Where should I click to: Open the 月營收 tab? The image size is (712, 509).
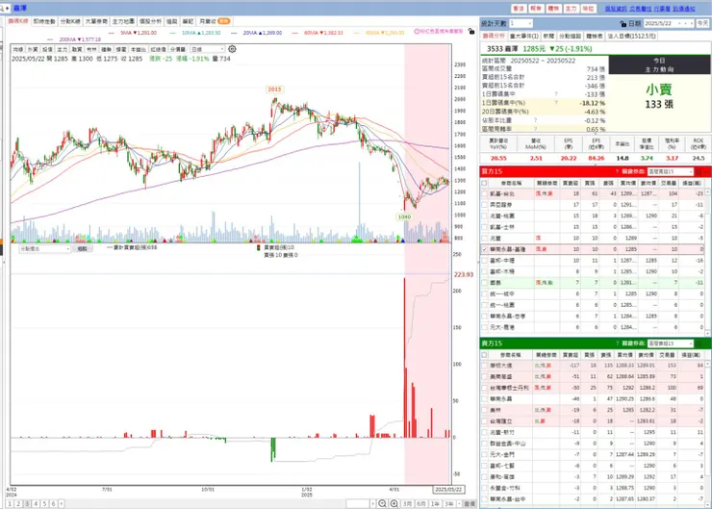215,21
